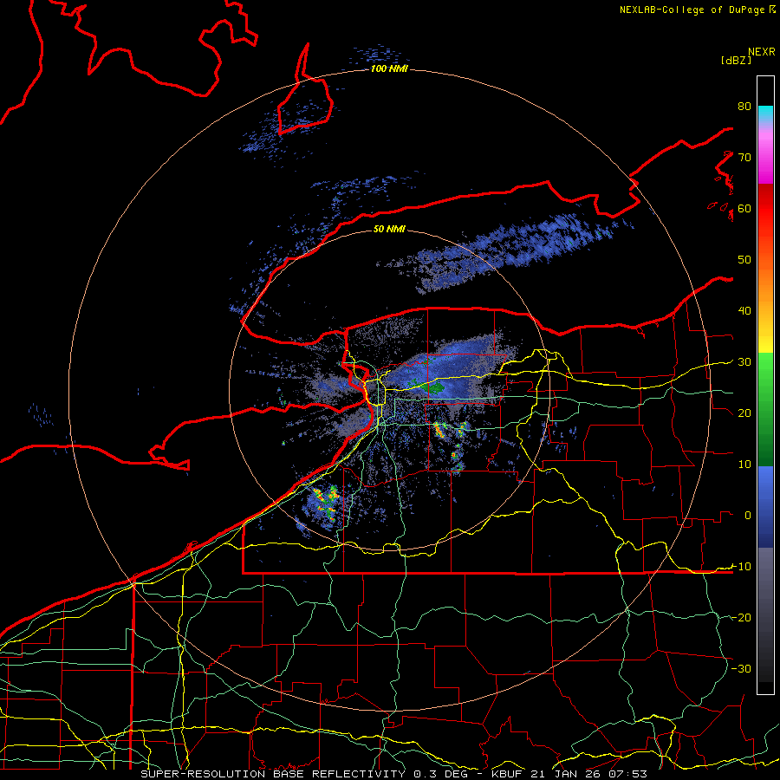The height and width of the screenshot is (780, 780).
Task: Click the 80 dBZ scale value
Action: click(x=744, y=106)
